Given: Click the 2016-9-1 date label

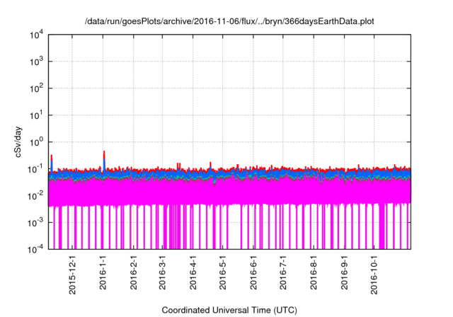Looking at the screenshot, I should [x=345, y=272].
